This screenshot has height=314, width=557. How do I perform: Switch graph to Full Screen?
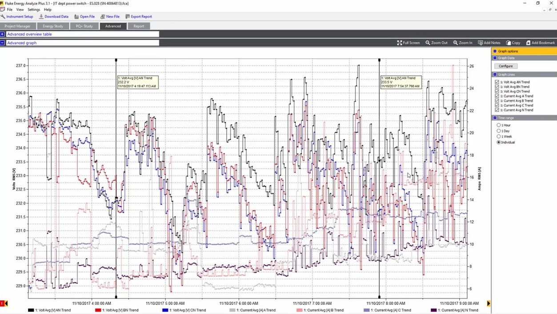coord(408,43)
